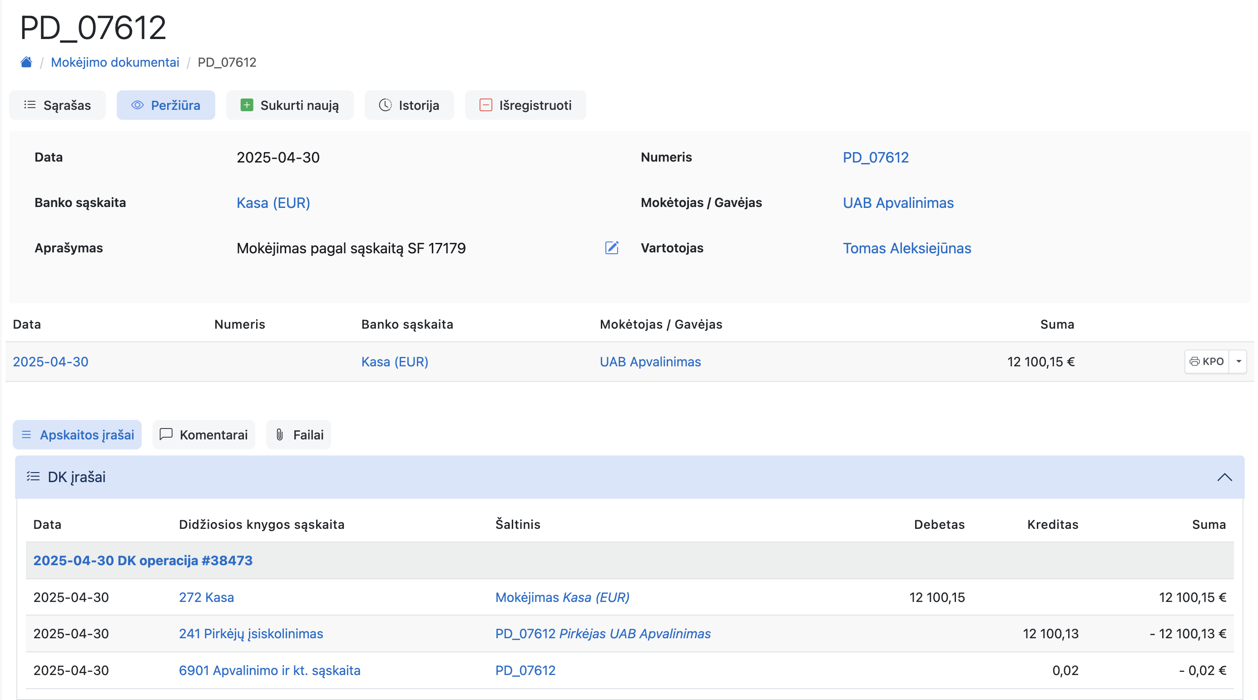The height and width of the screenshot is (700, 1258).
Task: Click the edit pencil icon beside Aprašymas
Action: pos(611,248)
